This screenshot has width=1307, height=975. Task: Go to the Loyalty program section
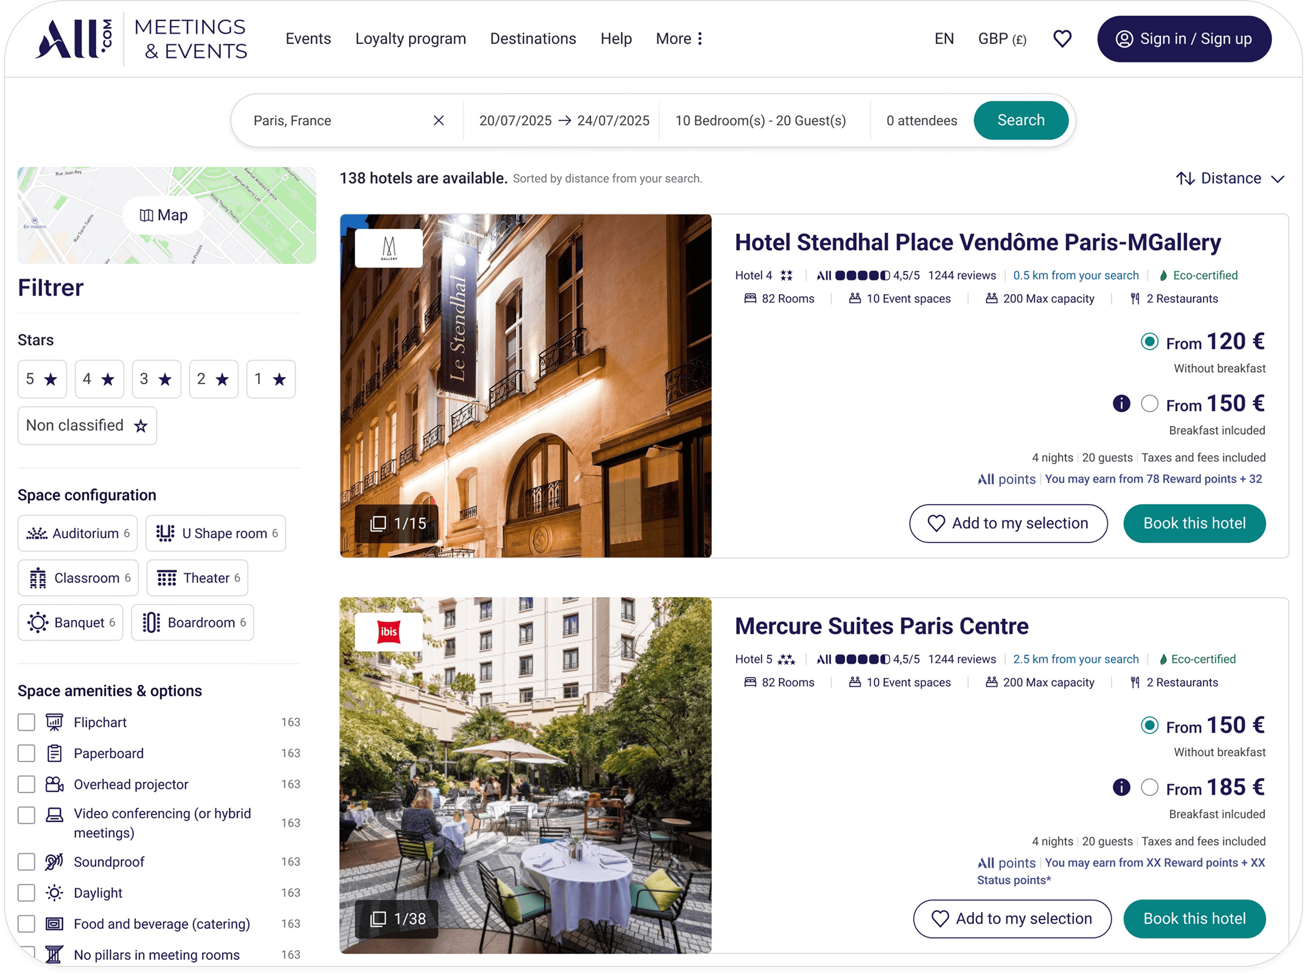click(x=411, y=39)
